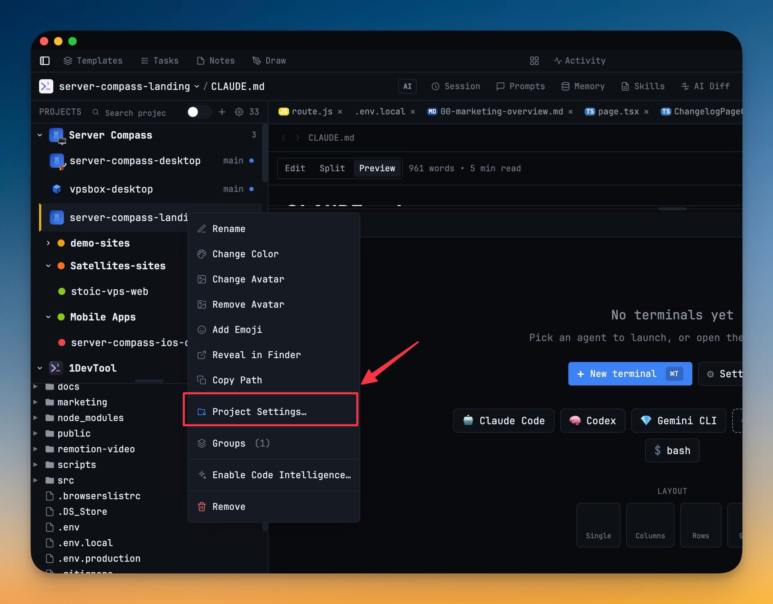This screenshot has width=773, height=604.
Task: Click the vpsbox-desktop cube avatar
Action: click(x=57, y=189)
